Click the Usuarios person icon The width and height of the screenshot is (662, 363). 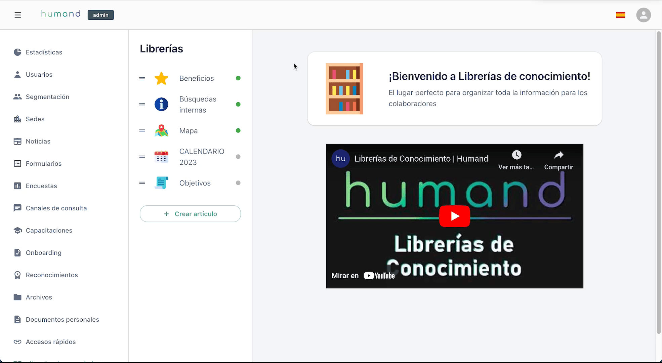click(17, 74)
